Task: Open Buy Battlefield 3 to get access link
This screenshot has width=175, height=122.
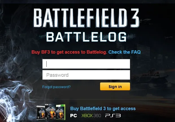Action: pos(103,108)
